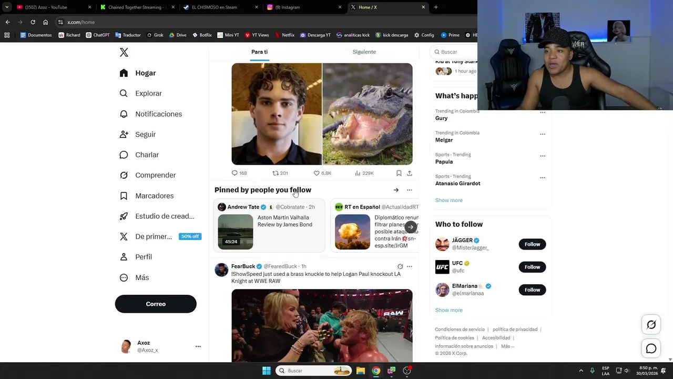
Task: Click Show more under trends
Action: tap(448, 201)
